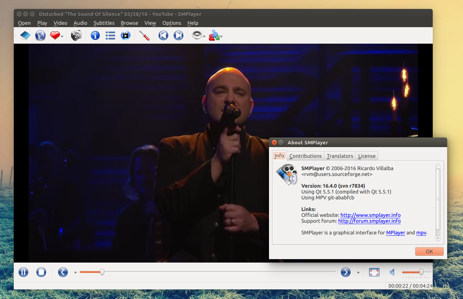Open the Audio menu
The width and height of the screenshot is (463, 299).
[x=80, y=23]
